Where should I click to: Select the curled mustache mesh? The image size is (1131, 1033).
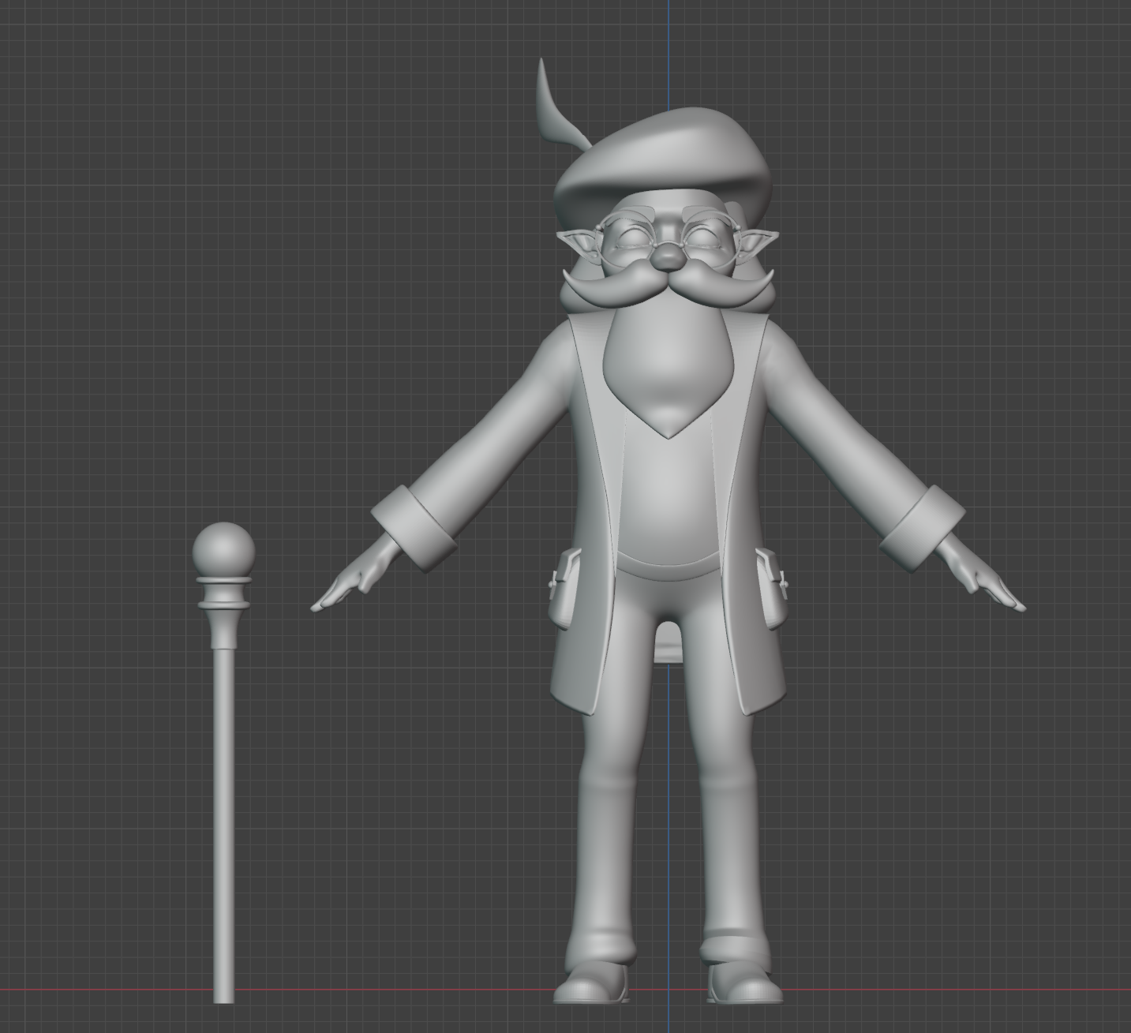click(624, 286)
